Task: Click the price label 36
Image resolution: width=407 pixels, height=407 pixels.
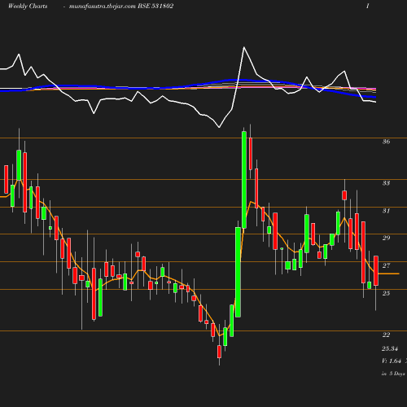Action: (386, 142)
